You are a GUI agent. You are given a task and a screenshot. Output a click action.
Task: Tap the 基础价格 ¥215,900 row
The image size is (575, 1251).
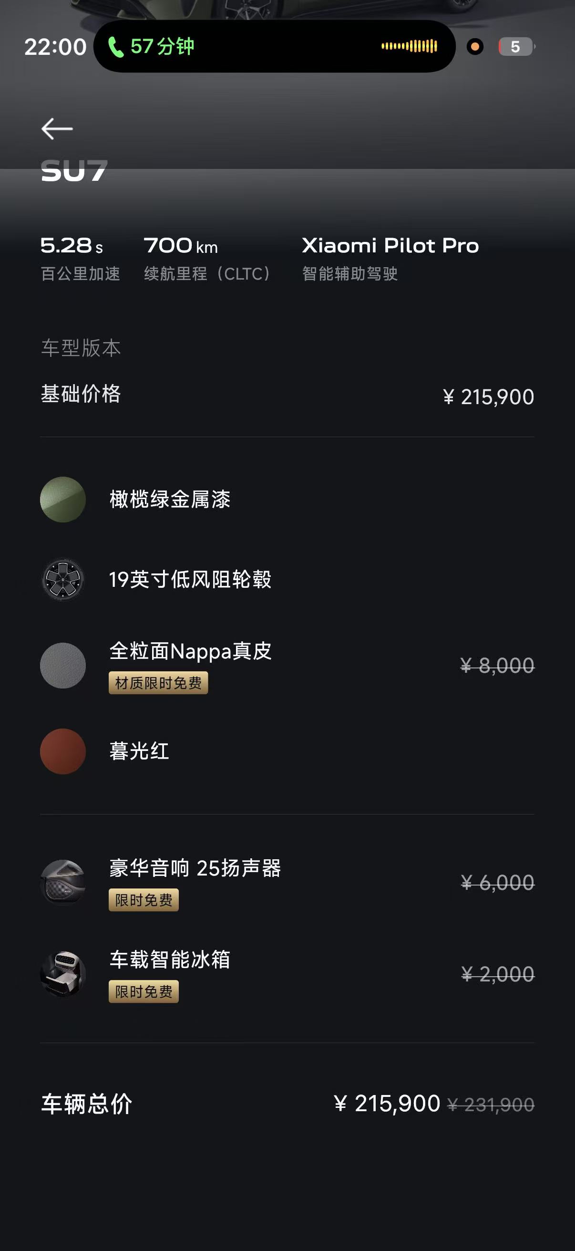coord(287,396)
